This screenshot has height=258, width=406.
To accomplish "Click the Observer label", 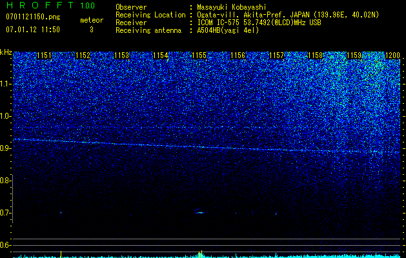I will pyautogui.click(x=131, y=7).
